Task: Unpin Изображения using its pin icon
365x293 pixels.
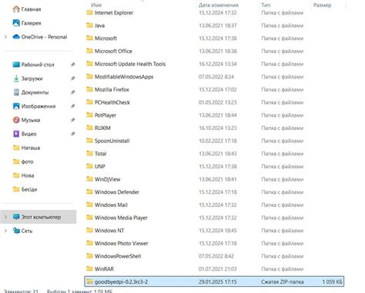Action: tap(72, 106)
